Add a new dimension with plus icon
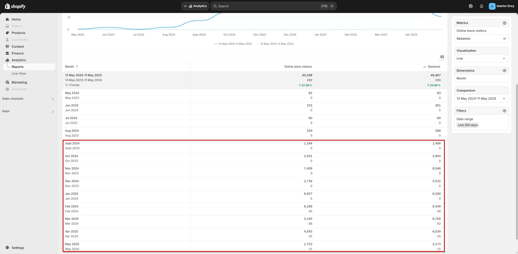518x254 pixels. pos(504,71)
